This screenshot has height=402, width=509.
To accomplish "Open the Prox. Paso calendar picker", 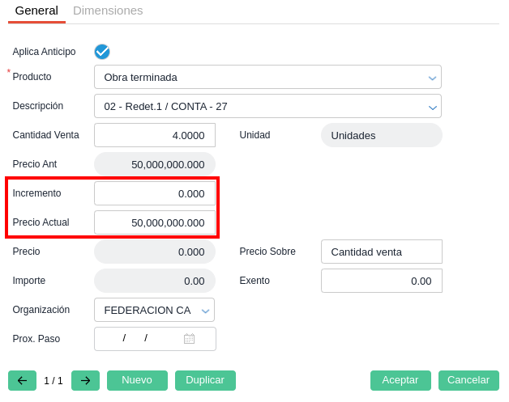I will (189, 339).
